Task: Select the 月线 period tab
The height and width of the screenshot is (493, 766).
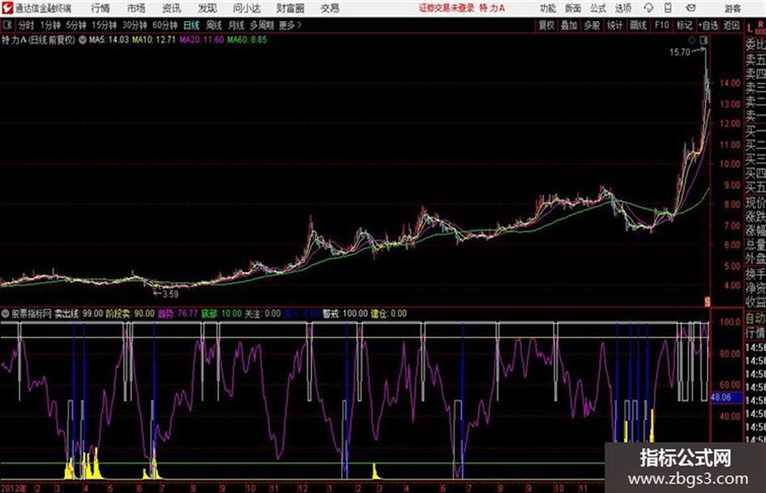Action: pyautogui.click(x=237, y=25)
